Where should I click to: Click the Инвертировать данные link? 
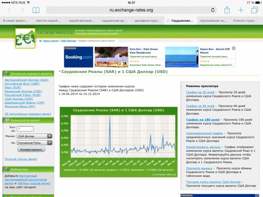coord(203,147)
